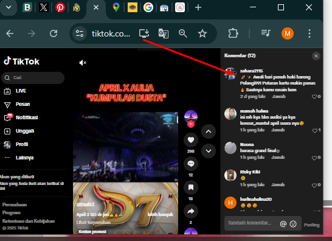The height and width of the screenshot is (241, 332).
Task: Expand the Perusahaan footer section
Action: (x=15, y=204)
